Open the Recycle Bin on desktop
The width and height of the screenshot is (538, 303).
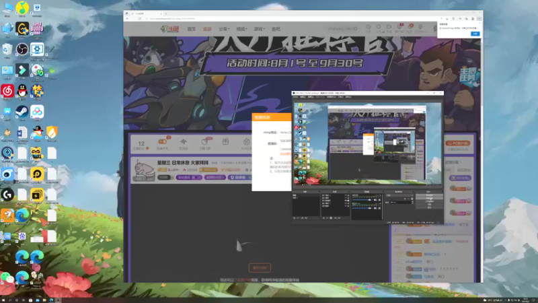click(7, 49)
